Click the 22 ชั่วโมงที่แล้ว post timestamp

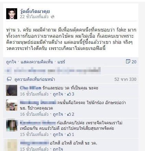(34, 17)
